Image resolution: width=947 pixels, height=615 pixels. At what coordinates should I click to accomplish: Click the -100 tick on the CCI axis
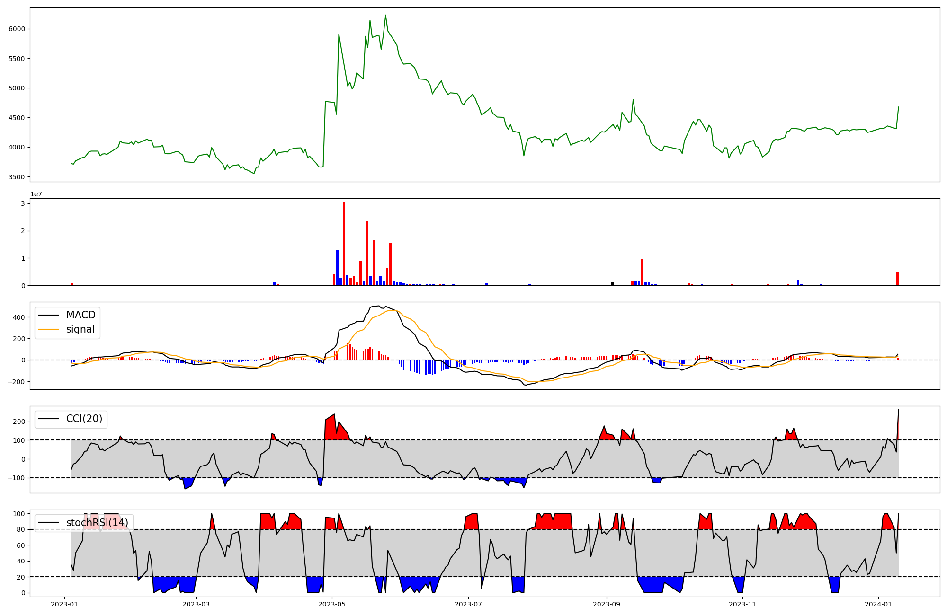point(16,478)
